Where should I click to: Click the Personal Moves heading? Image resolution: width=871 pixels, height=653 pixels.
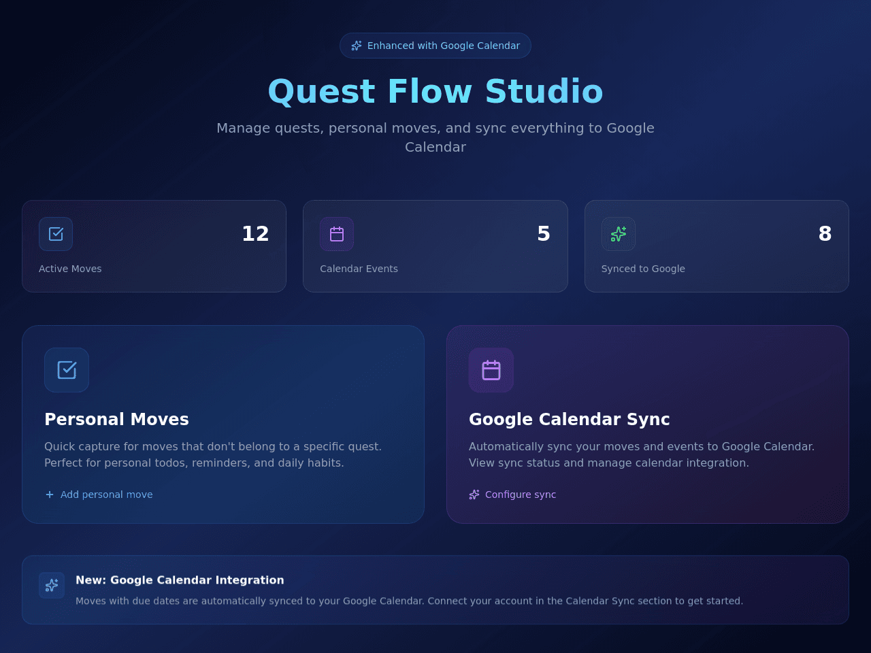(116, 419)
